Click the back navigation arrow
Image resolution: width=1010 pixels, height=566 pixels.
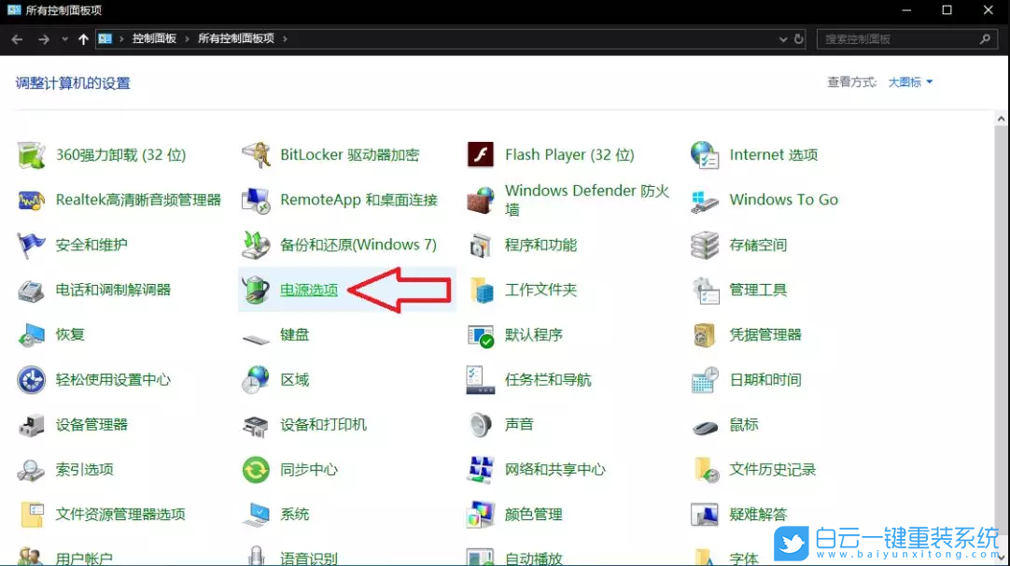[x=17, y=39]
